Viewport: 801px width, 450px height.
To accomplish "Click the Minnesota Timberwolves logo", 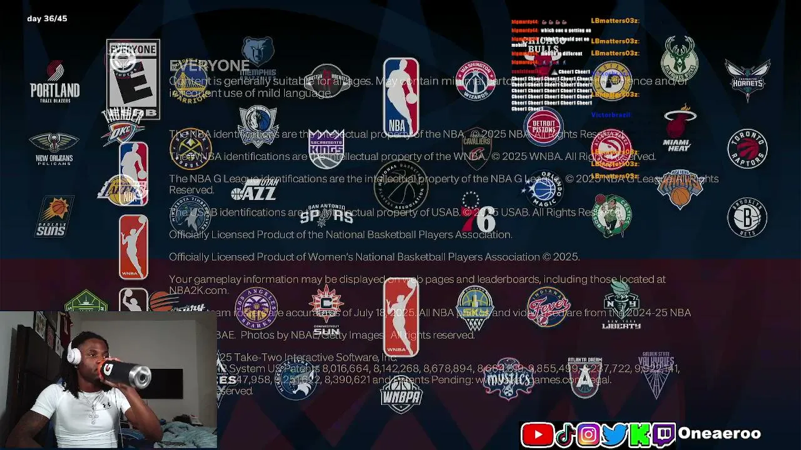I will click(x=190, y=216).
